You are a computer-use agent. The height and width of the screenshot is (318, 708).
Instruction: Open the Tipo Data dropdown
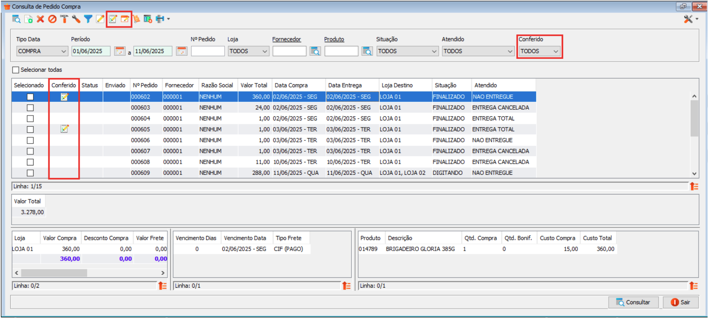[63, 51]
